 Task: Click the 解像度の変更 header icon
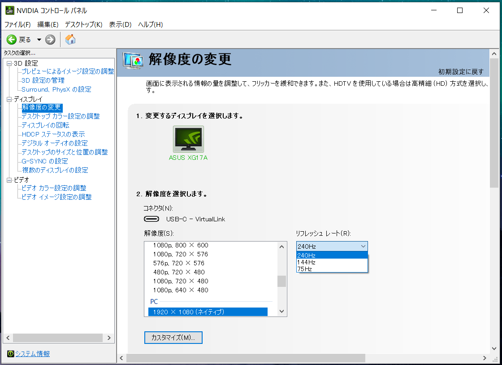(x=133, y=61)
